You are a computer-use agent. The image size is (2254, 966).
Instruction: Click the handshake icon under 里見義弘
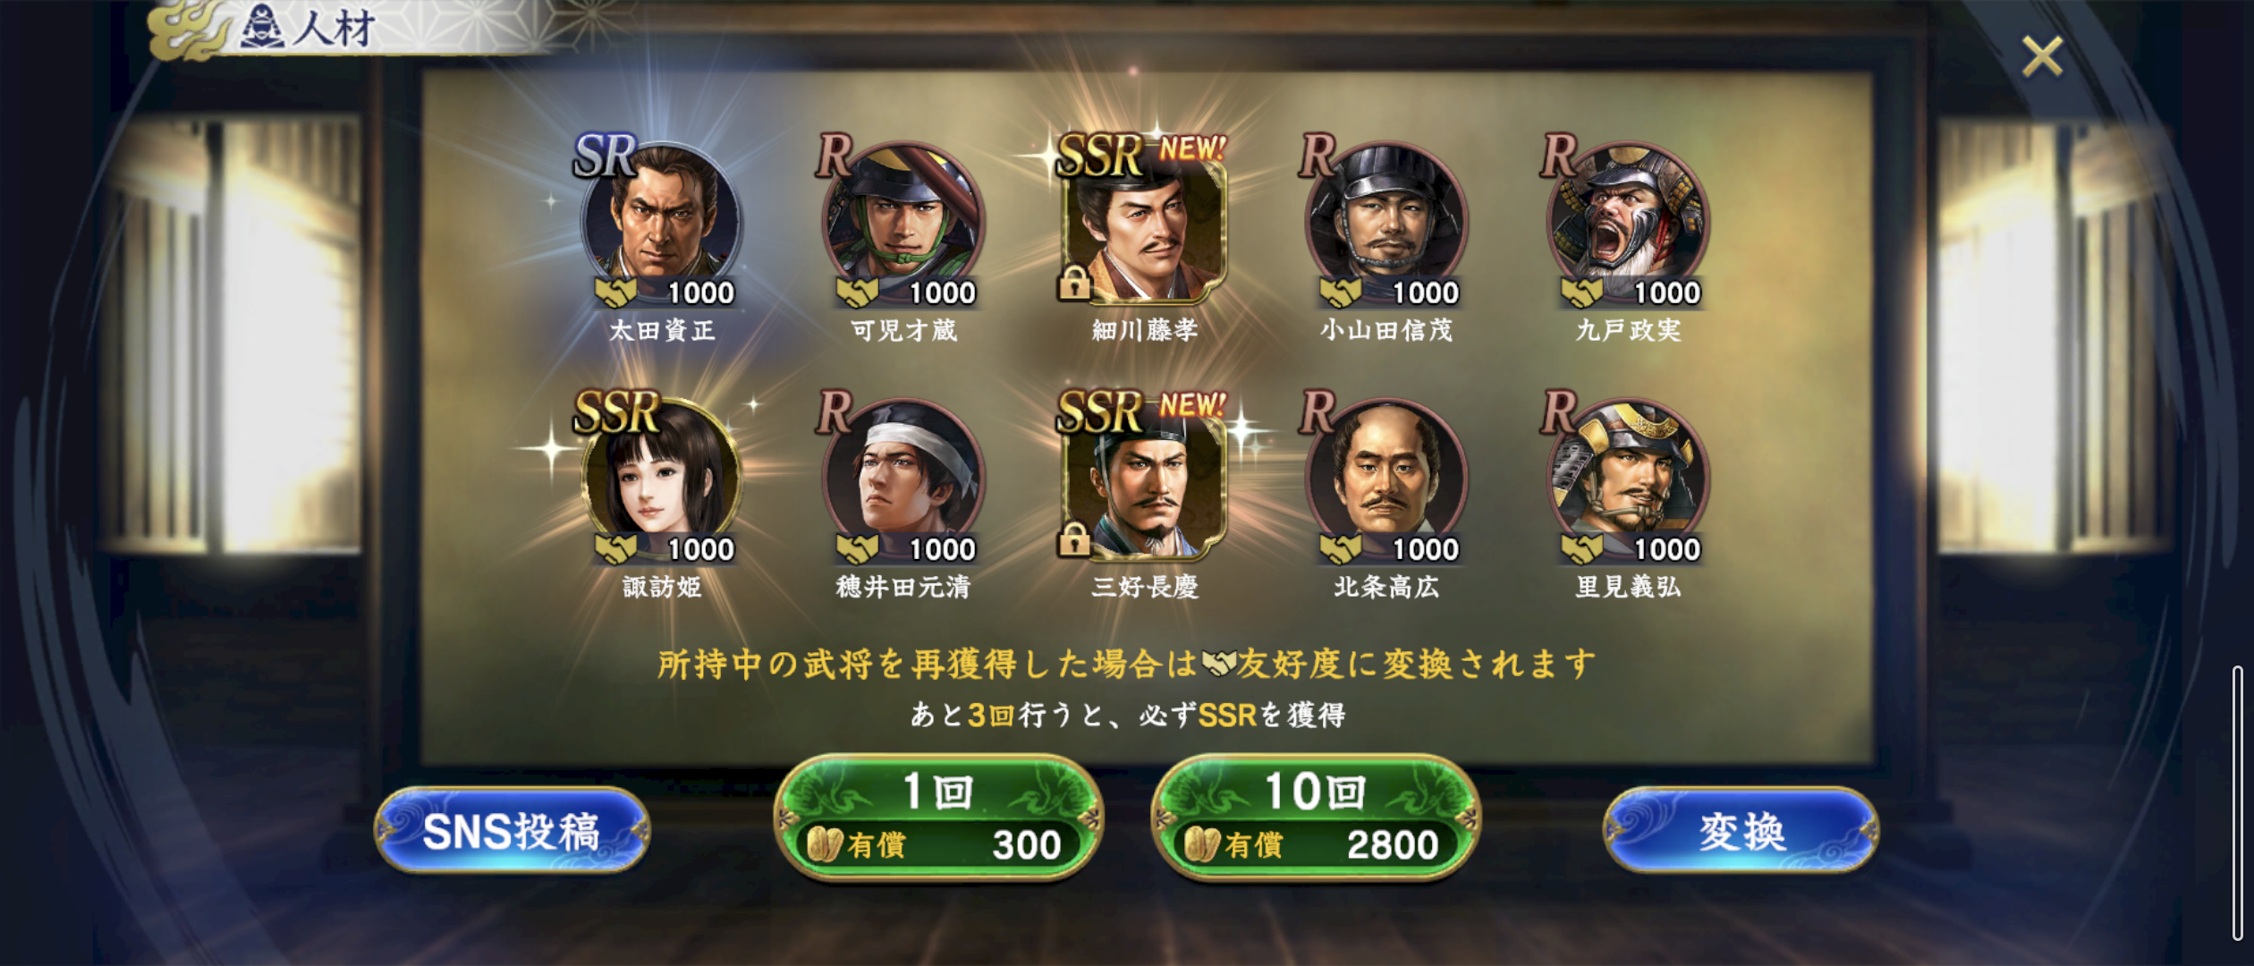pyautogui.click(x=1581, y=549)
